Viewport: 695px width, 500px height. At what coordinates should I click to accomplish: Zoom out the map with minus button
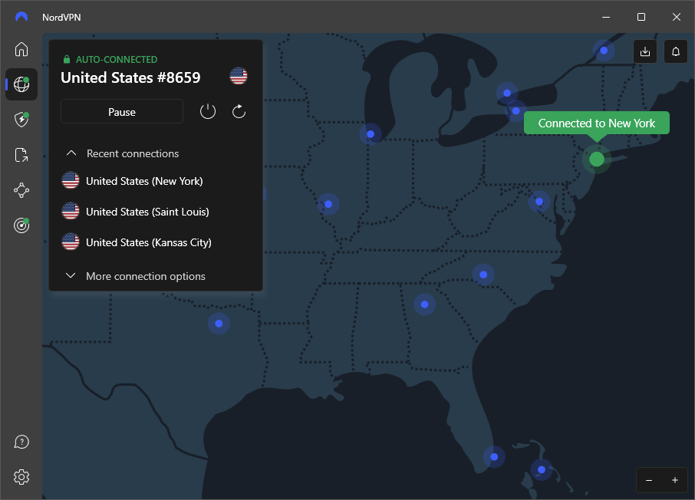(x=649, y=480)
